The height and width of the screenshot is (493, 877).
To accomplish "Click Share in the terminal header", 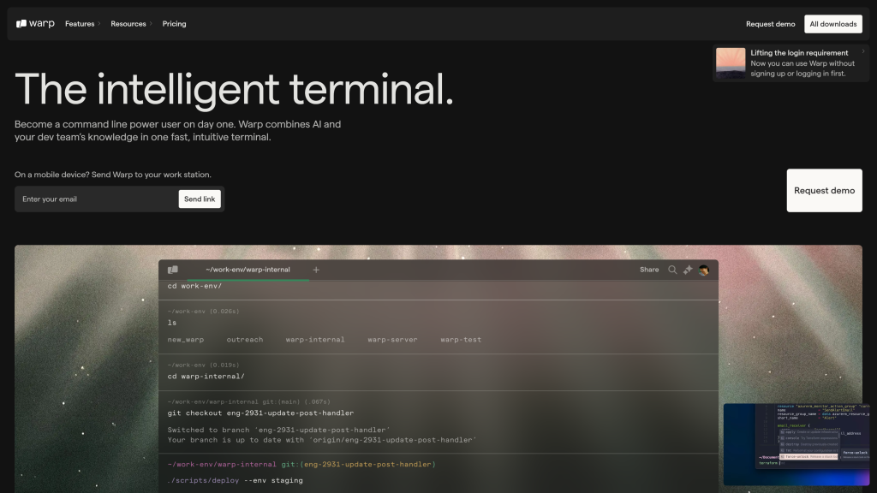I will click(649, 270).
